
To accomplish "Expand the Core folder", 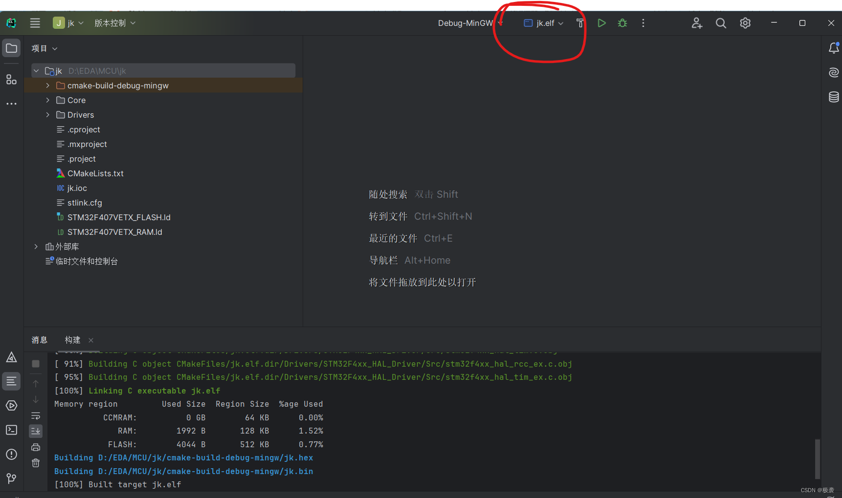I will pyautogui.click(x=47, y=100).
